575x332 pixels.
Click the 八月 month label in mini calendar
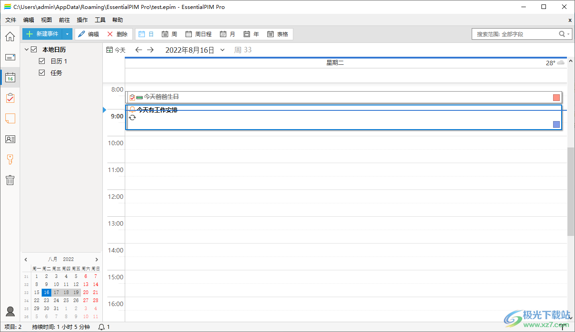point(53,259)
